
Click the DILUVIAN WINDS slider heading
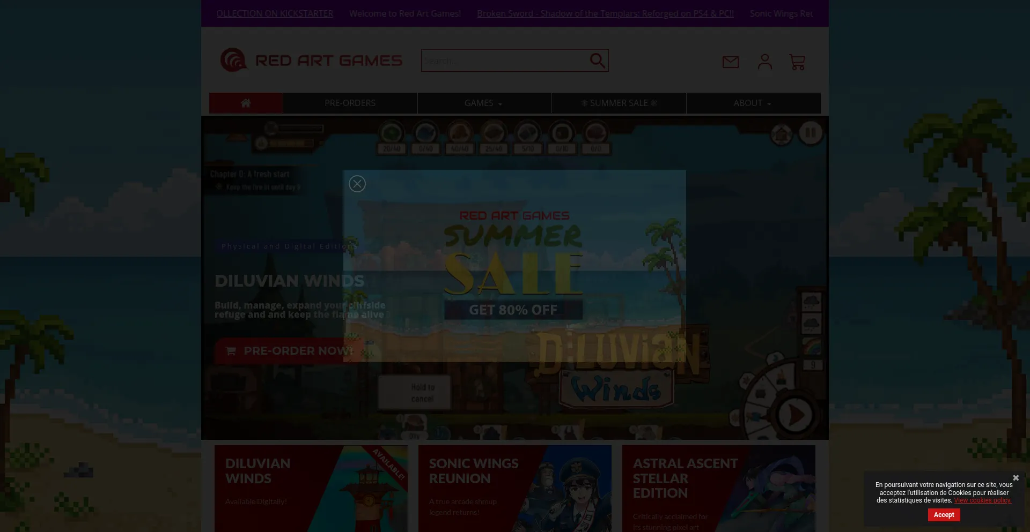point(289,281)
